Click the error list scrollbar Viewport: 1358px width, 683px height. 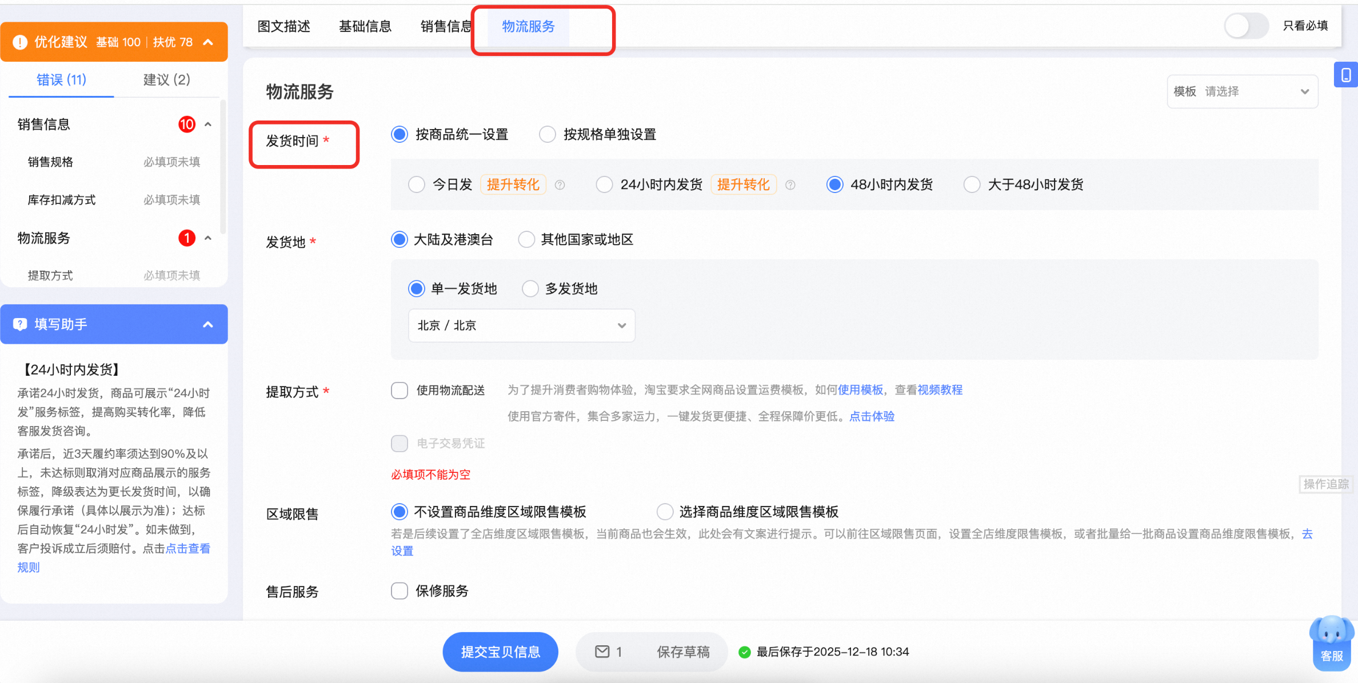[x=223, y=167]
